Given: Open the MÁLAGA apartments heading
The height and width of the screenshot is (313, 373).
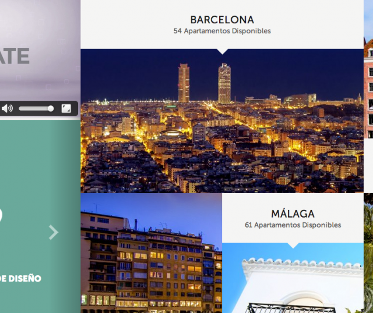Looking at the screenshot, I should (x=293, y=214).
